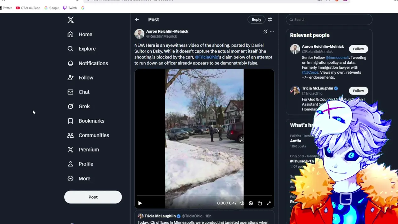This screenshot has height=224, width=398.
Task: Click the white Post button in the sidebar
Action: click(93, 197)
